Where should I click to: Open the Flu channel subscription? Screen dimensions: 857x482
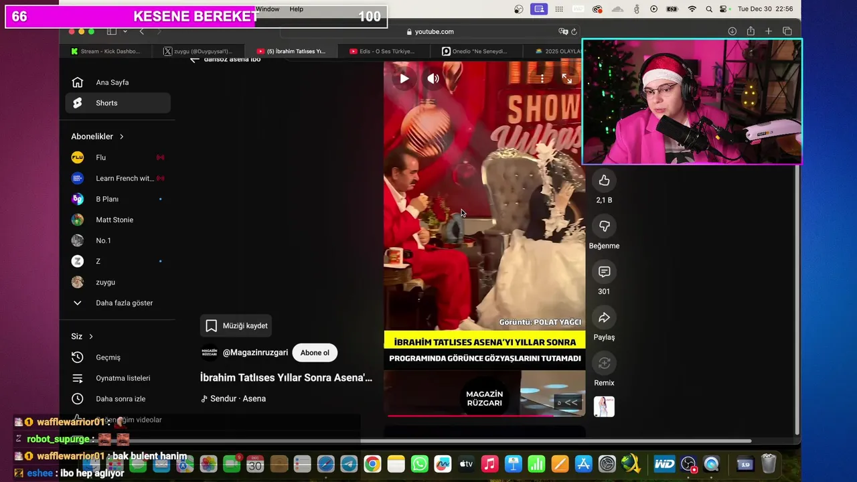click(118, 157)
